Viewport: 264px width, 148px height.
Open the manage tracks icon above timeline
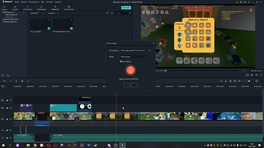tap(3, 86)
